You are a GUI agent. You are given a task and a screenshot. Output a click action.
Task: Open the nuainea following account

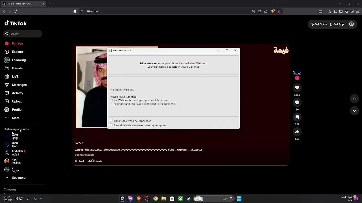pyautogui.click(x=13, y=161)
